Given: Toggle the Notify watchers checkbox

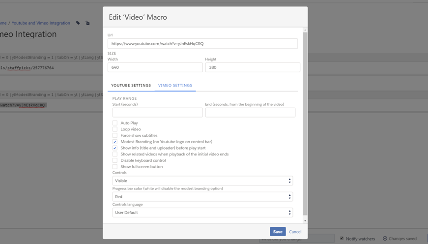Looking at the screenshot, I should click(342, 239).
